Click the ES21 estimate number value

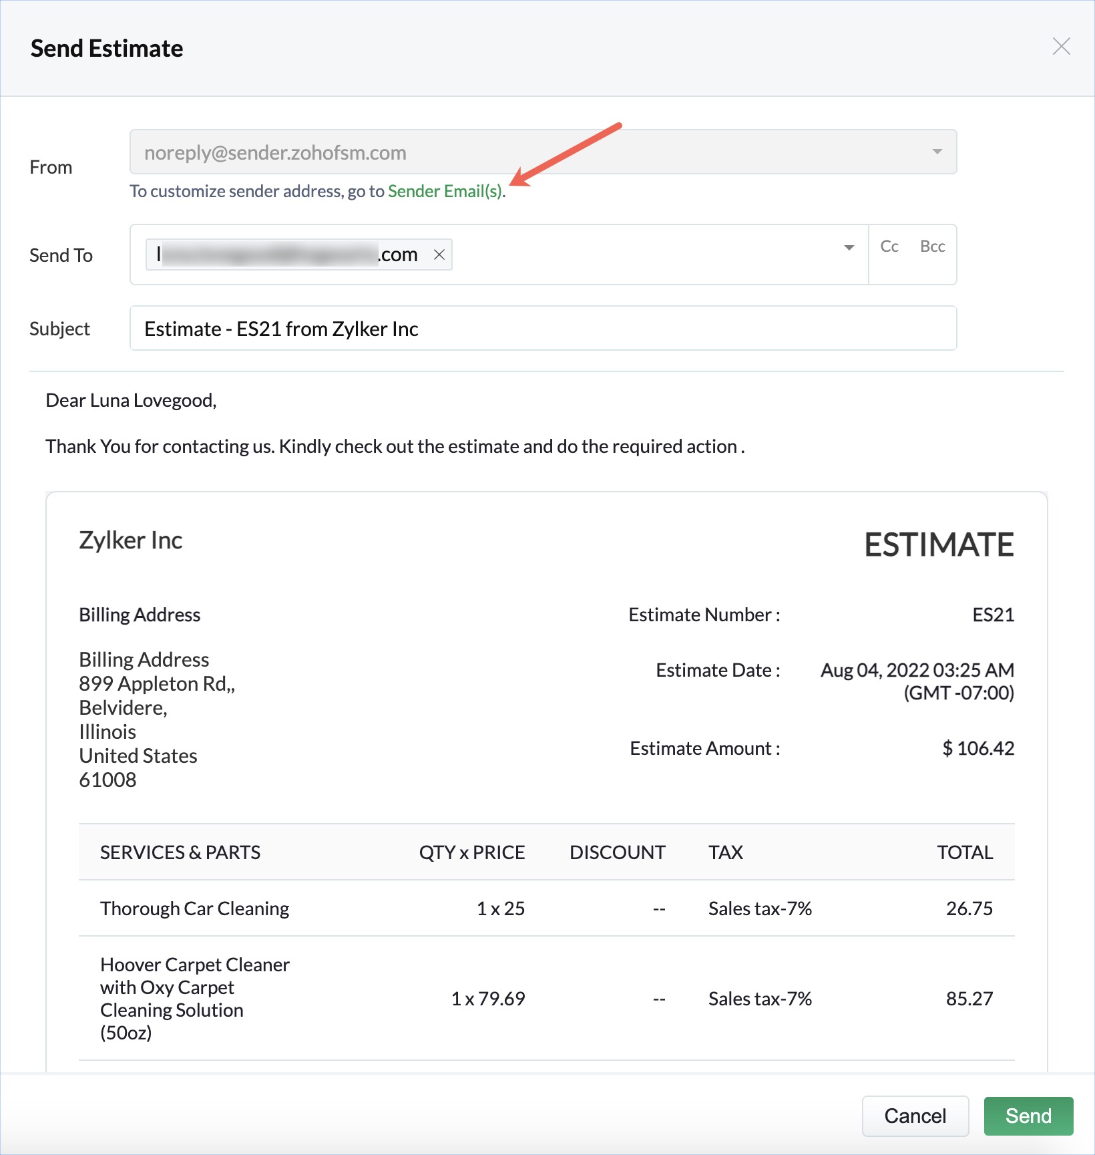pyautogui.click(x=993, y=615)
